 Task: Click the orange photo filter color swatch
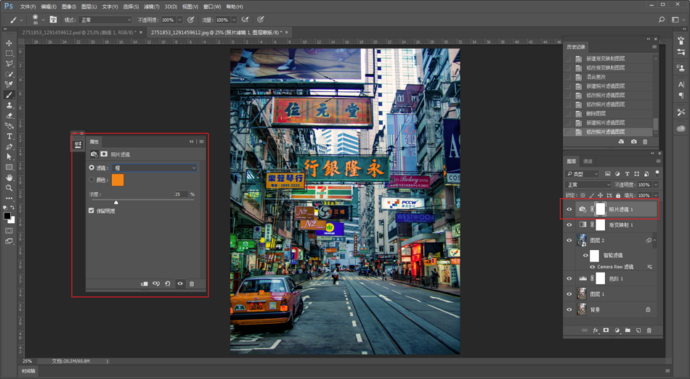click(x=118, y=180)
